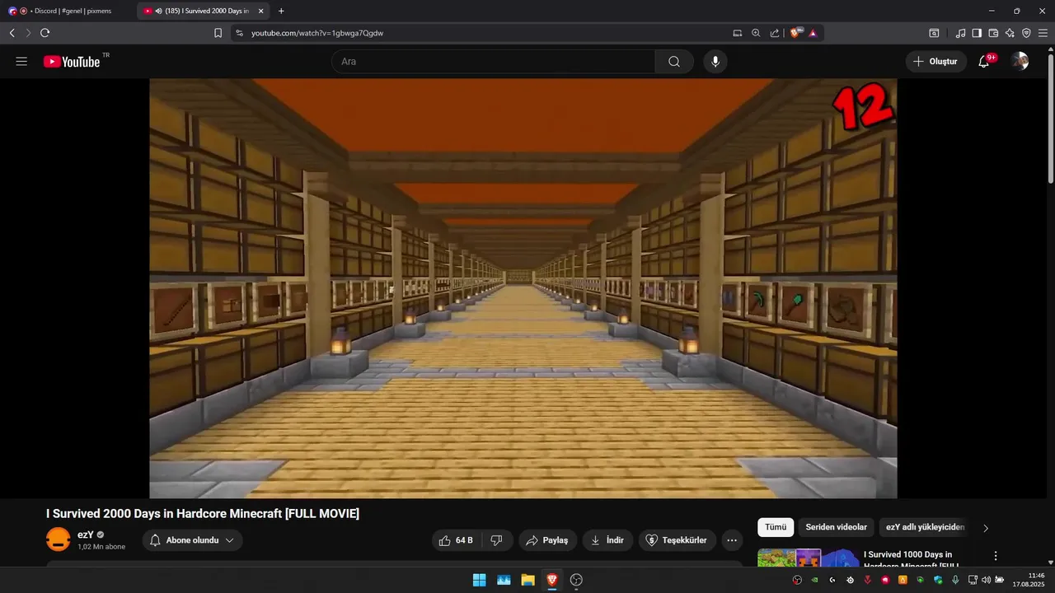Open File Explorer from the taskbar

coord(527,580)
